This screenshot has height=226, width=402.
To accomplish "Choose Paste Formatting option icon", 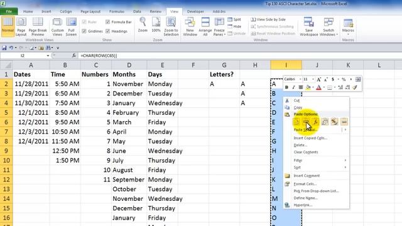I will tap(334, 122).
